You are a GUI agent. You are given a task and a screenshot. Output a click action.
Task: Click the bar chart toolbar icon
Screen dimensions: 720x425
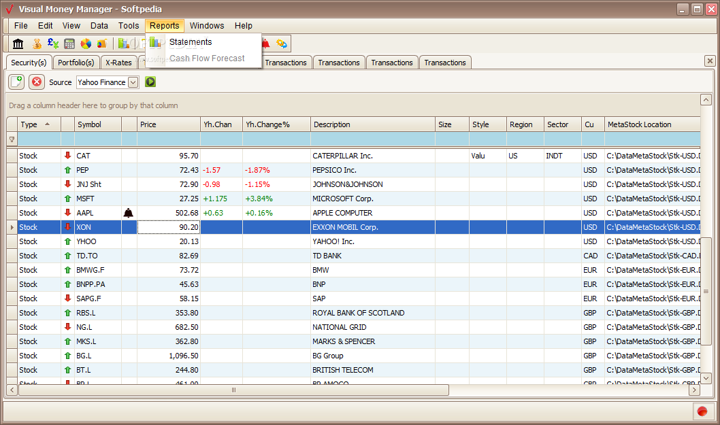123,44
